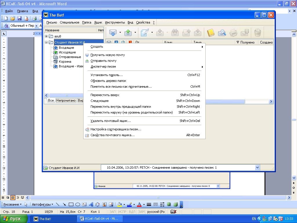Screen dimensions: 297x223
Task: Click the Save diskette icon in Word
Action: [19, 18]
